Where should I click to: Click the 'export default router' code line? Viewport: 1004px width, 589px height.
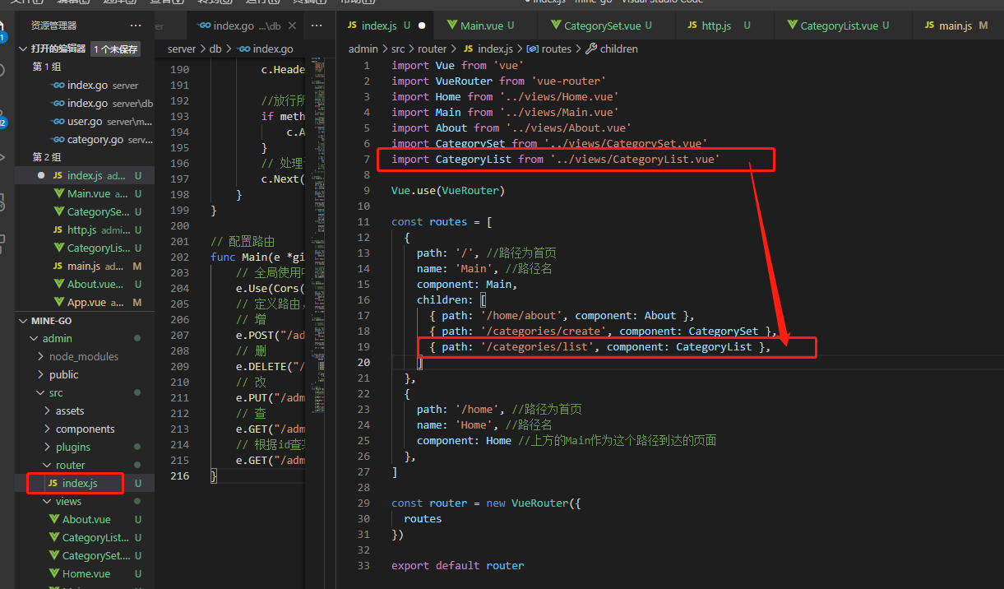click(457, 566)
